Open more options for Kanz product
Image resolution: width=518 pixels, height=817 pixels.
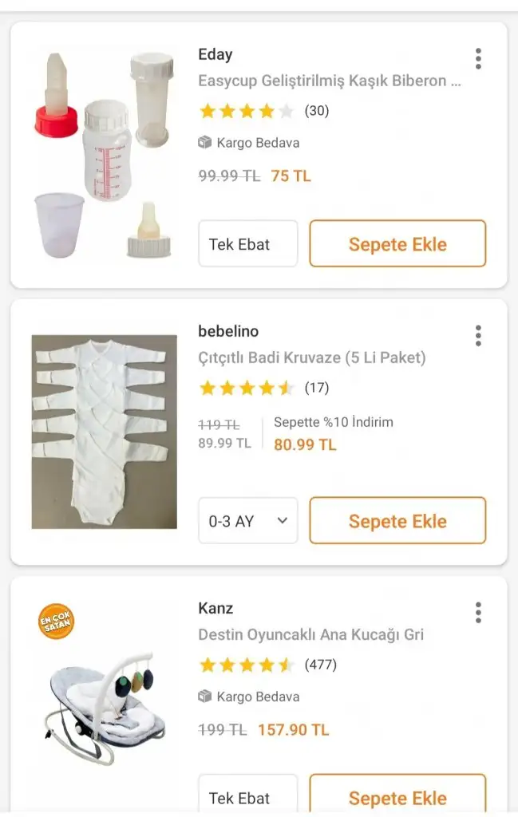[478, 613]
